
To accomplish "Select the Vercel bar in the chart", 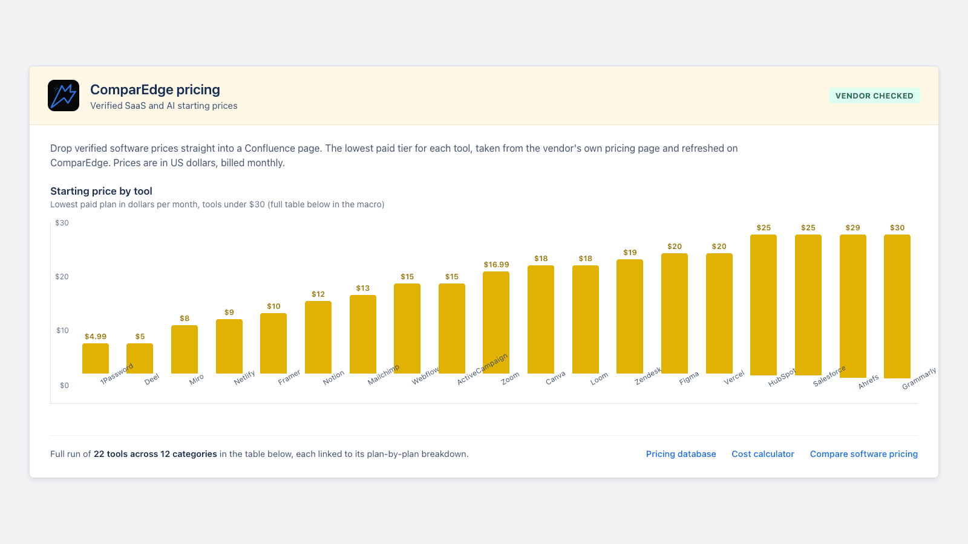I will [719, 313].
